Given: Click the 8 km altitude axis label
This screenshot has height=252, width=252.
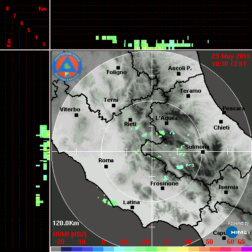Looking at the screenshot, I should coord(7,9).
